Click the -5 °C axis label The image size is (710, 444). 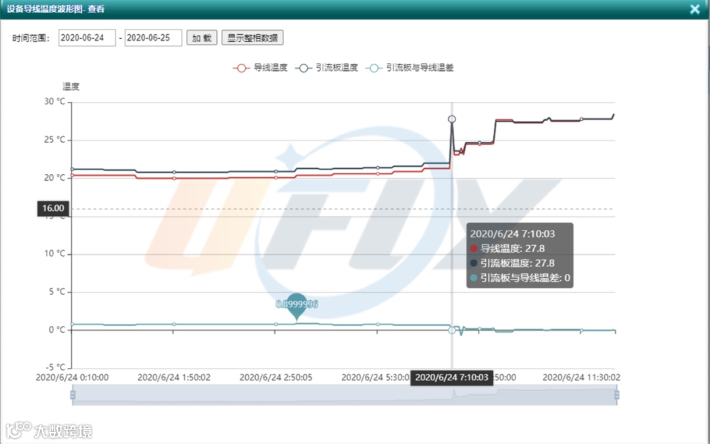pos(55,367)
